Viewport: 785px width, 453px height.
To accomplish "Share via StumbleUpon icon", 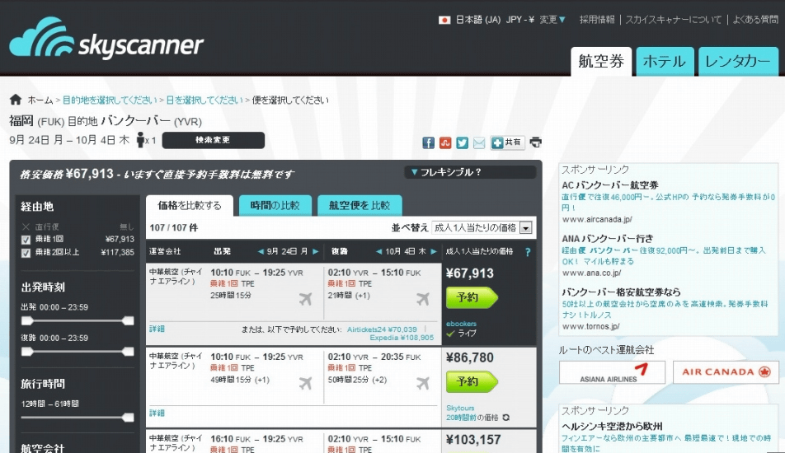I will (x=445, y=143).
